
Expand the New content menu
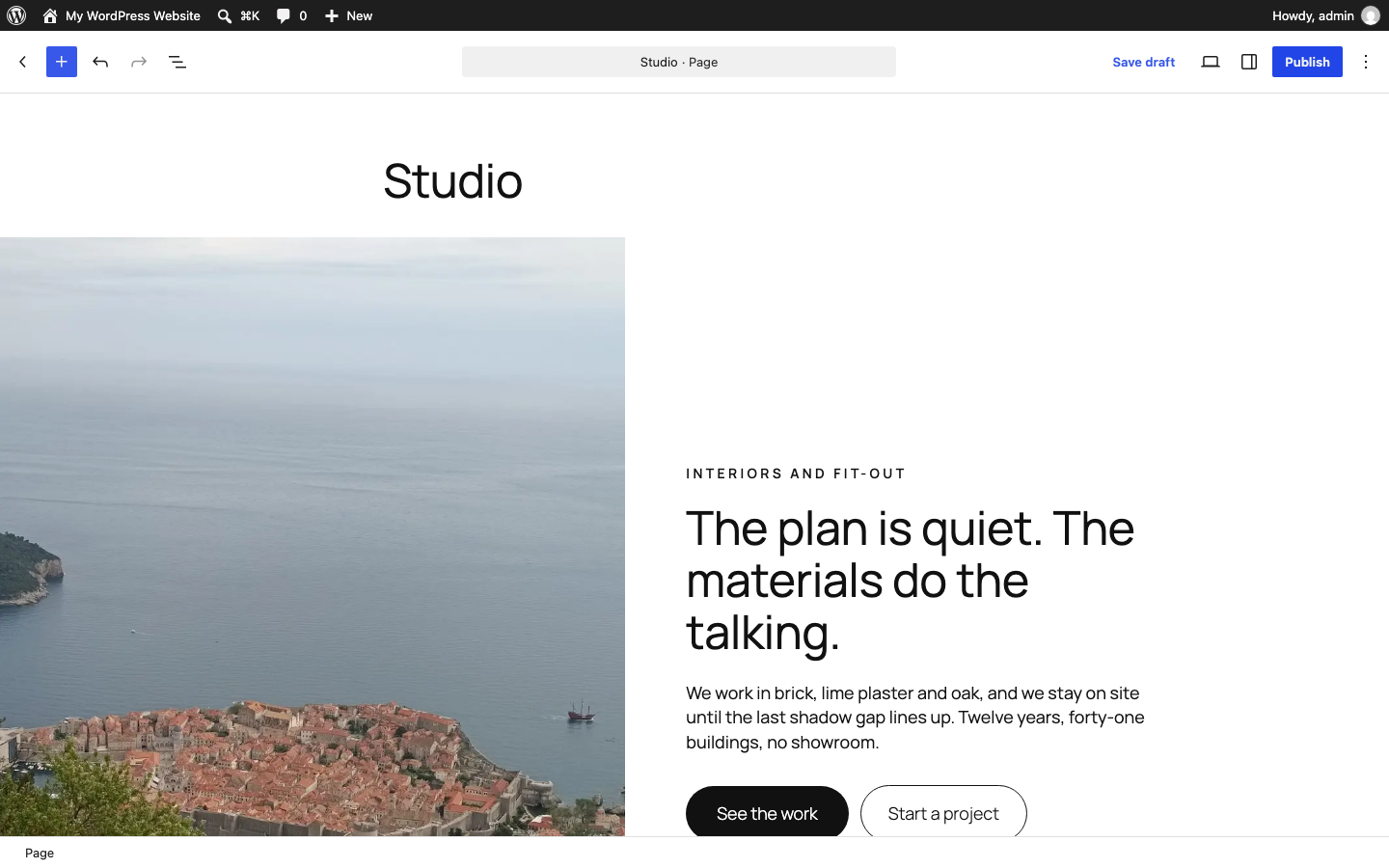pyautogui.click(x=348, y=15)
